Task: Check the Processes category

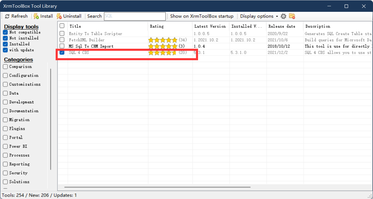Action: pyautogui.click(x=5, y=155)
